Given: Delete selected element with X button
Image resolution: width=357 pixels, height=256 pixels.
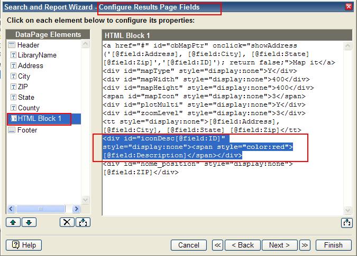Looking at the screenshot, I should click(x=67, y=222).
